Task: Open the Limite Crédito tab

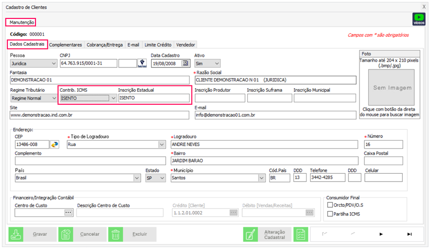Action: pos(158,45)
